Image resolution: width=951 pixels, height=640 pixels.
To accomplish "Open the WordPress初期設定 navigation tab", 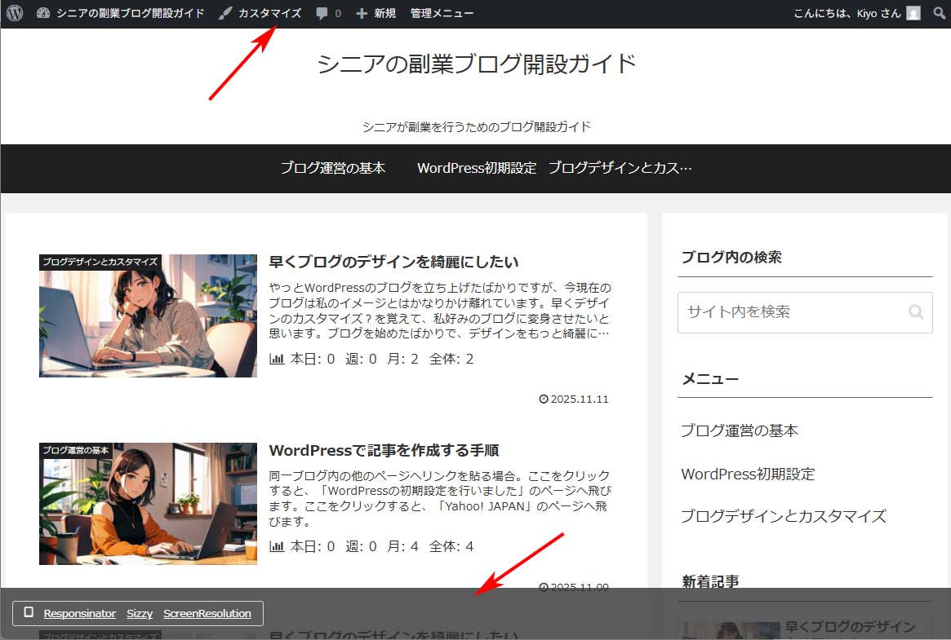I will click(477, 167).
